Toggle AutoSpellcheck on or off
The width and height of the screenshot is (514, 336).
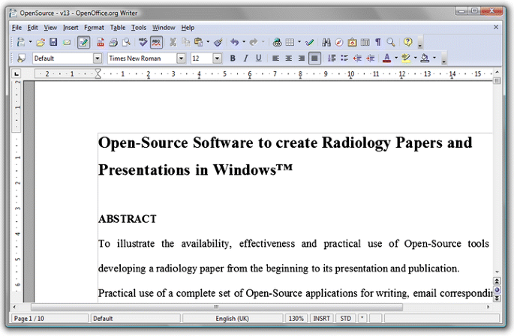point(156,43)
